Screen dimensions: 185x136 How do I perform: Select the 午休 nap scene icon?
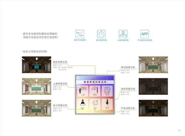point(95,104)
